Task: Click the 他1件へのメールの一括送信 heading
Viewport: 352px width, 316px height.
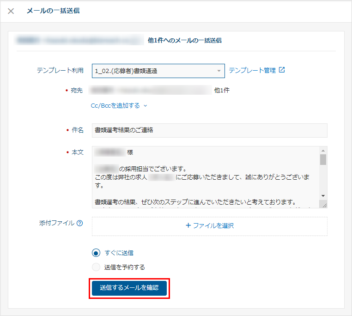Action: [x=184, y=41]
